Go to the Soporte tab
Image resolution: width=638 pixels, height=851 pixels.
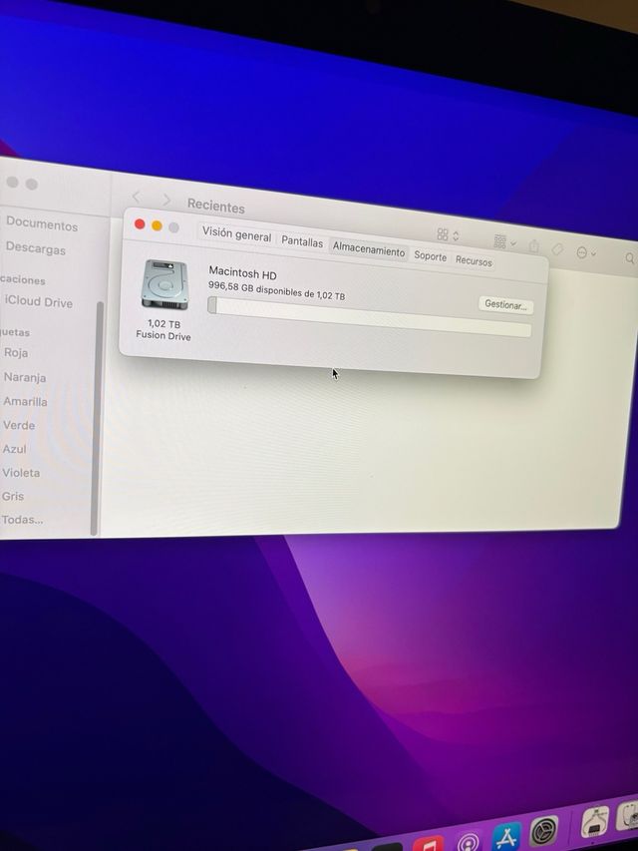(x=431, y=256)
